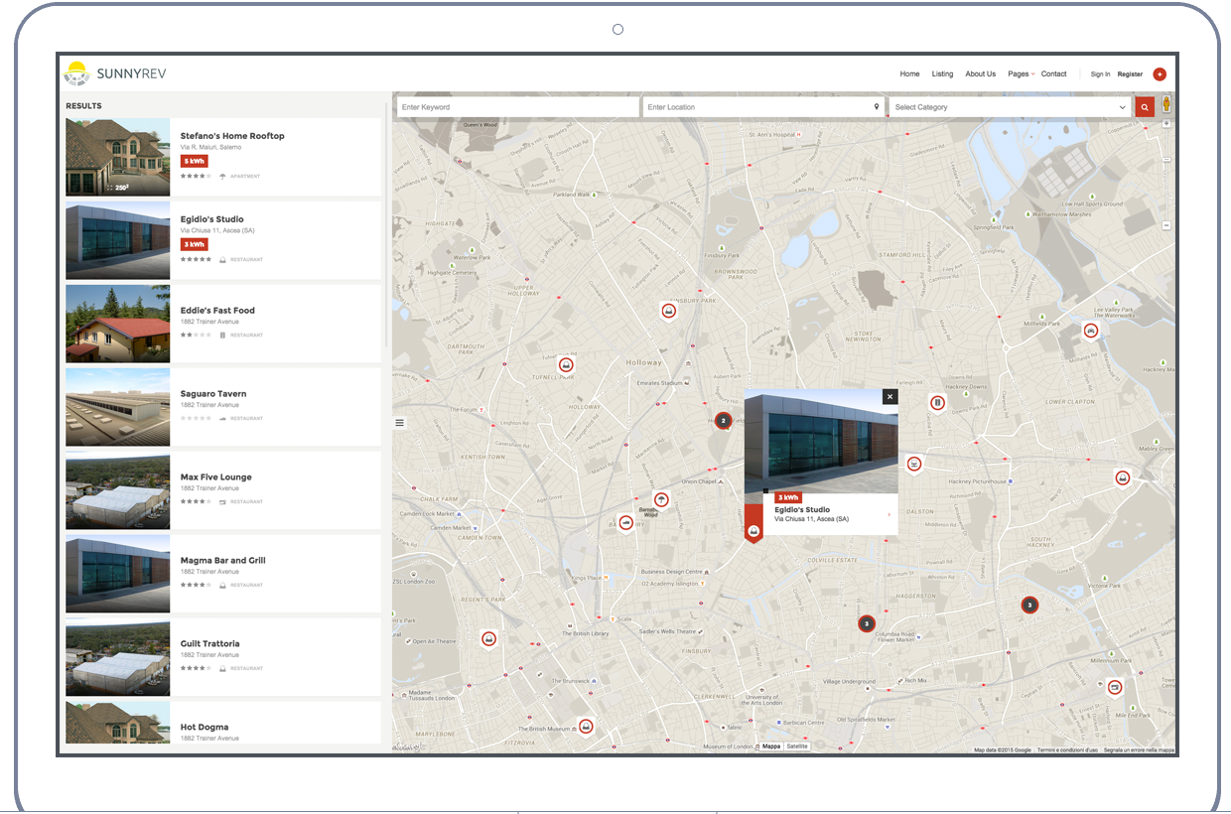Click the location pin icon in location field
1231x814 pixels.
click(x=876, y=107)
